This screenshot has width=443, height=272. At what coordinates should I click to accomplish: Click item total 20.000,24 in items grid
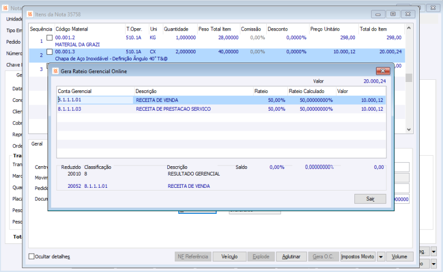click(x=390, y=52)
